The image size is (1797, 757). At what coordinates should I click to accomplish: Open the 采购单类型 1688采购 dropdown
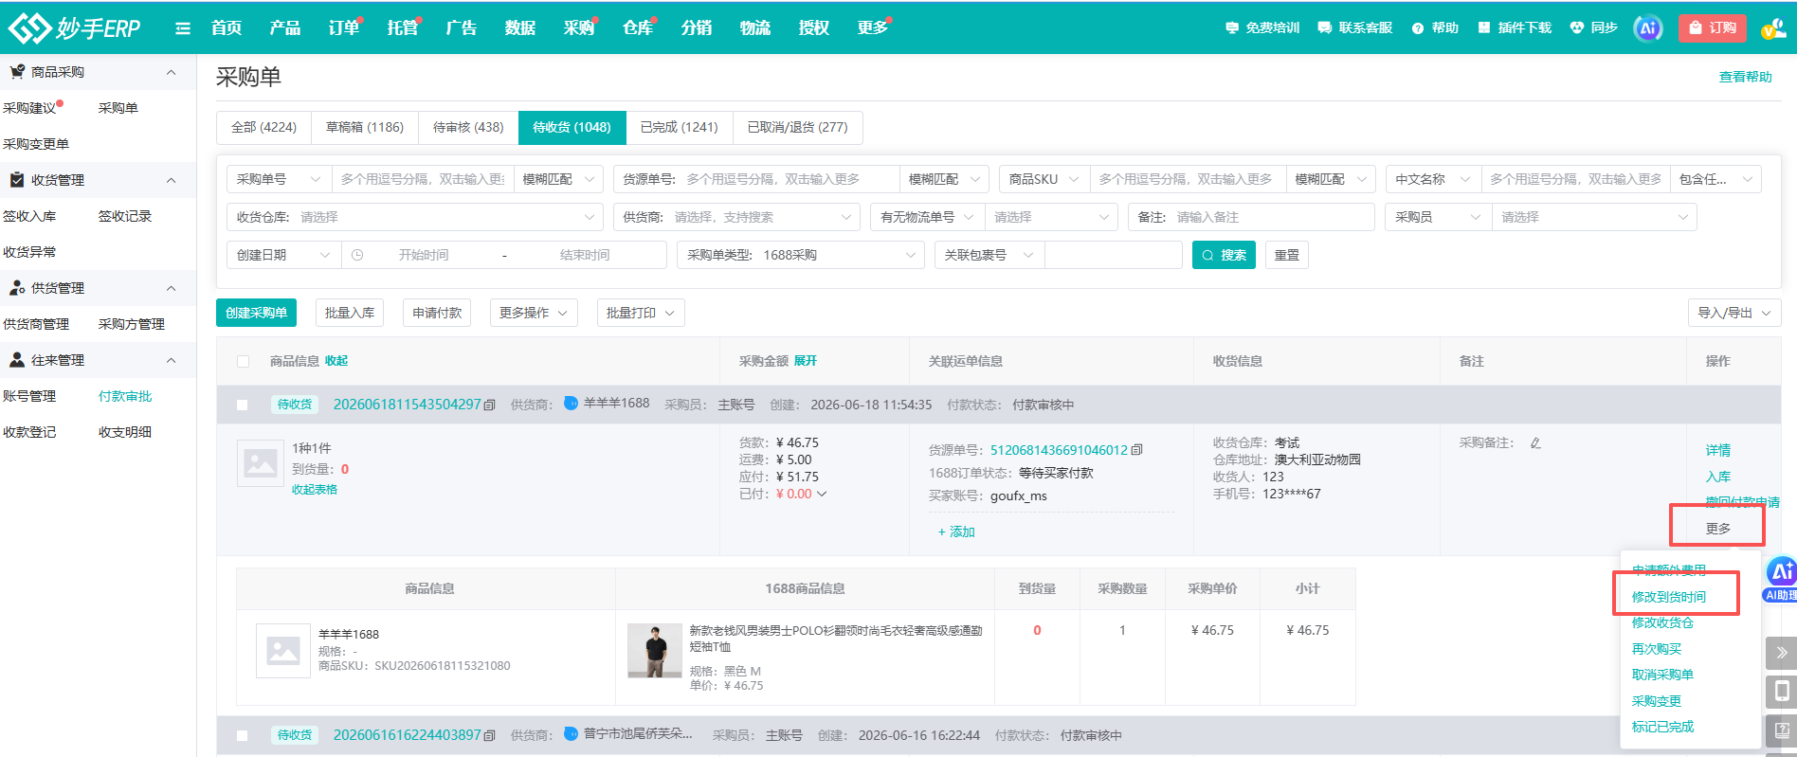tap(801, 255)
